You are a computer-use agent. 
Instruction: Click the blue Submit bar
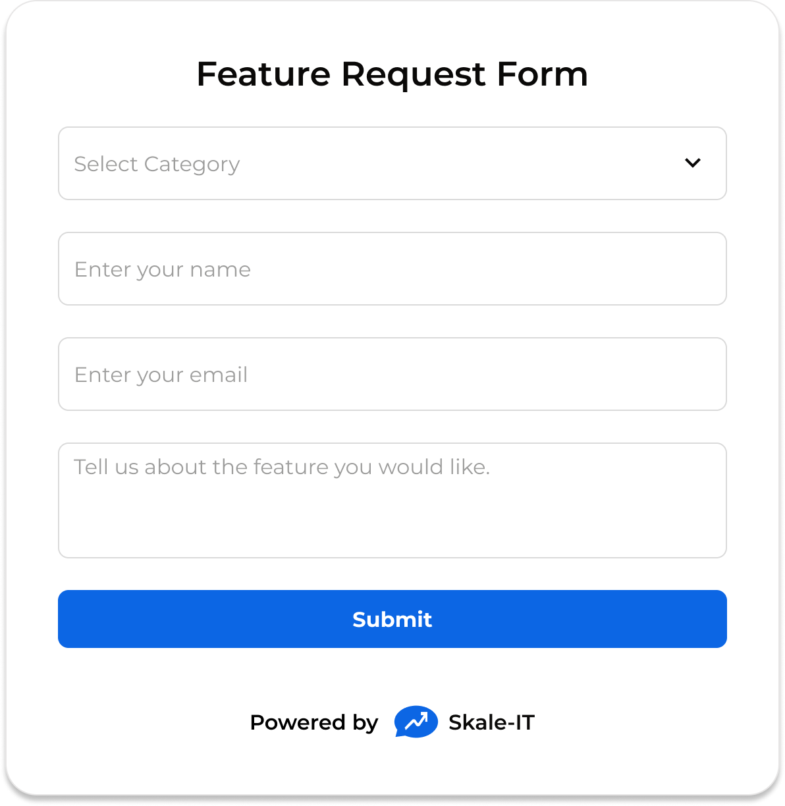[392, 619]
